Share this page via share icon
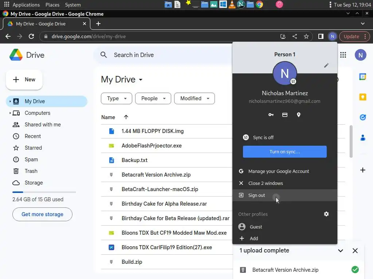 294,37
